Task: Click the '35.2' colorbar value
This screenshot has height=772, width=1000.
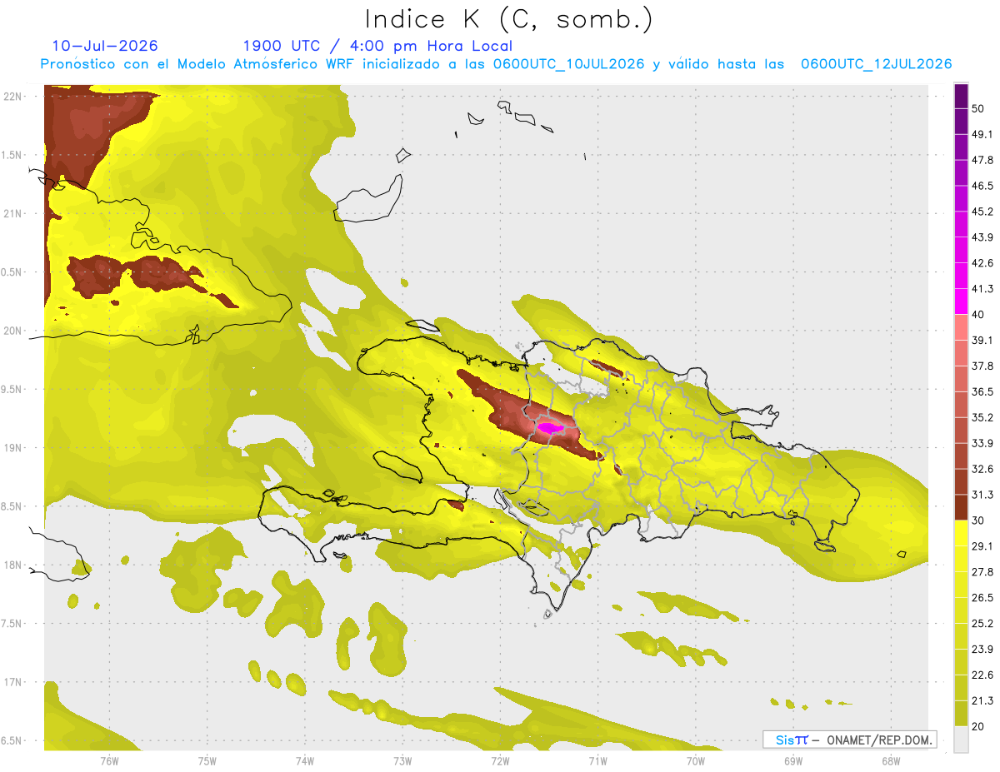Action: pos(982,417)
